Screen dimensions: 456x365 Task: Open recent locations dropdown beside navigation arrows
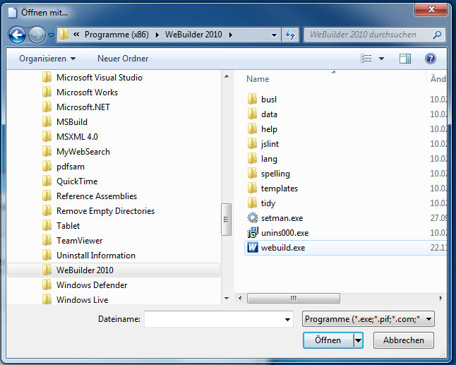51,35
